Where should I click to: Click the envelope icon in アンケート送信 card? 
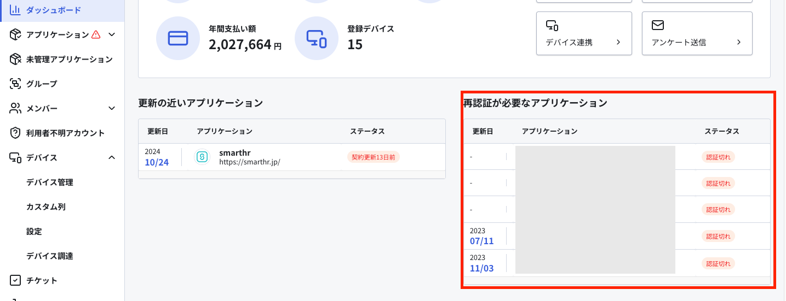click(658, 25)
